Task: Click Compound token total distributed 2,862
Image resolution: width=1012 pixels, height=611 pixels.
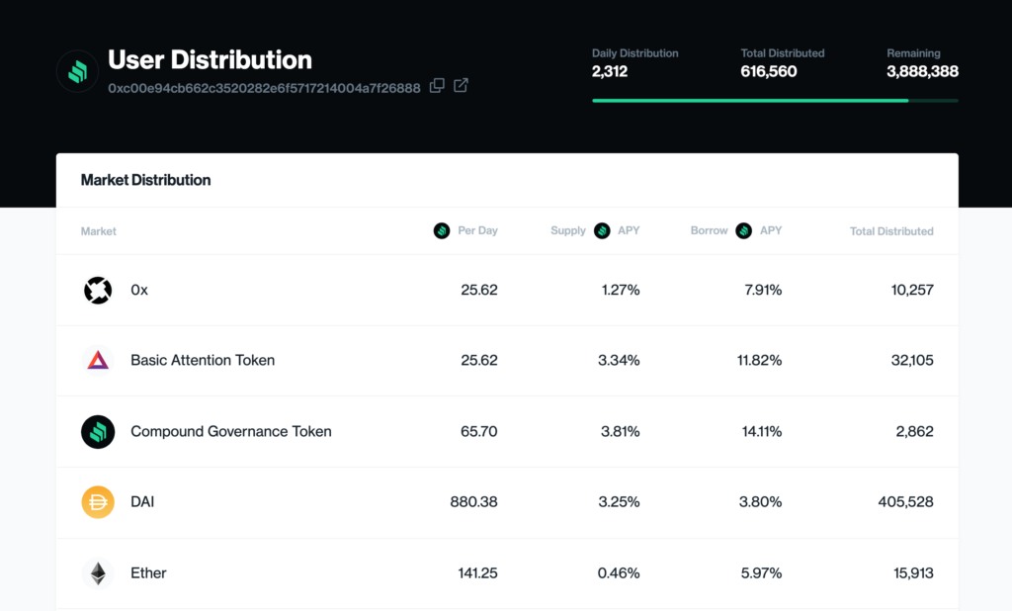Action: (x=914, y=431)
